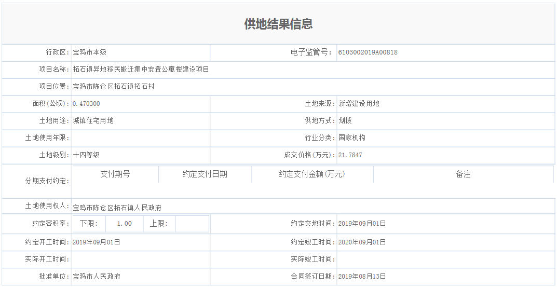Click the plot ratio lower limit field 1.00

point(124,224)
